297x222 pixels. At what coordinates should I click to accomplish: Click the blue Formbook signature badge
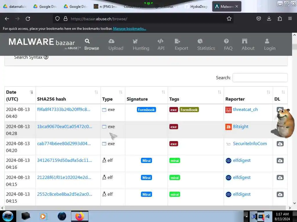pos(146,110)
